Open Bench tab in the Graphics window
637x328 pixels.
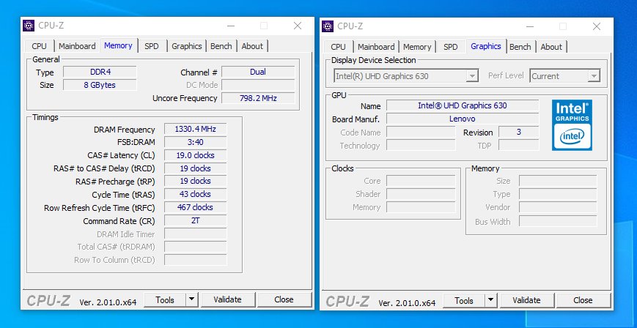[520, 47]
